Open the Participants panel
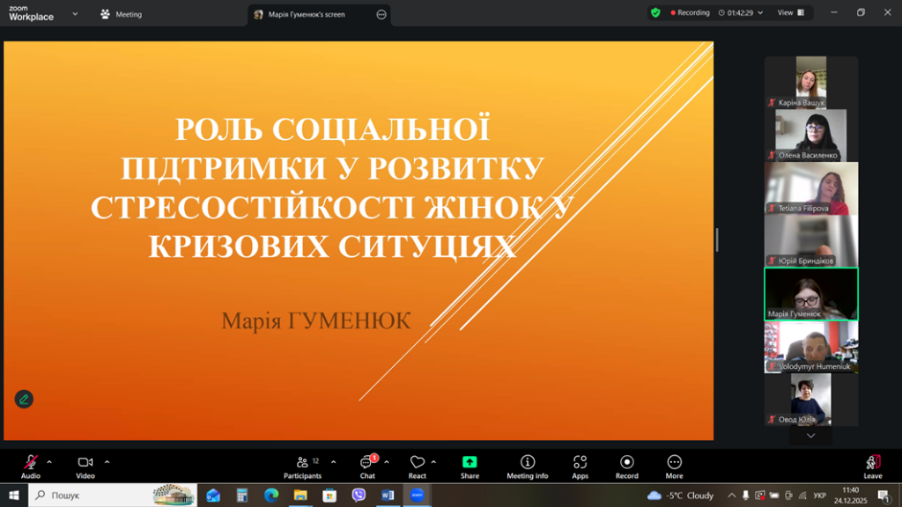This screenshot has width=902, height=507. tap(302, 463)
